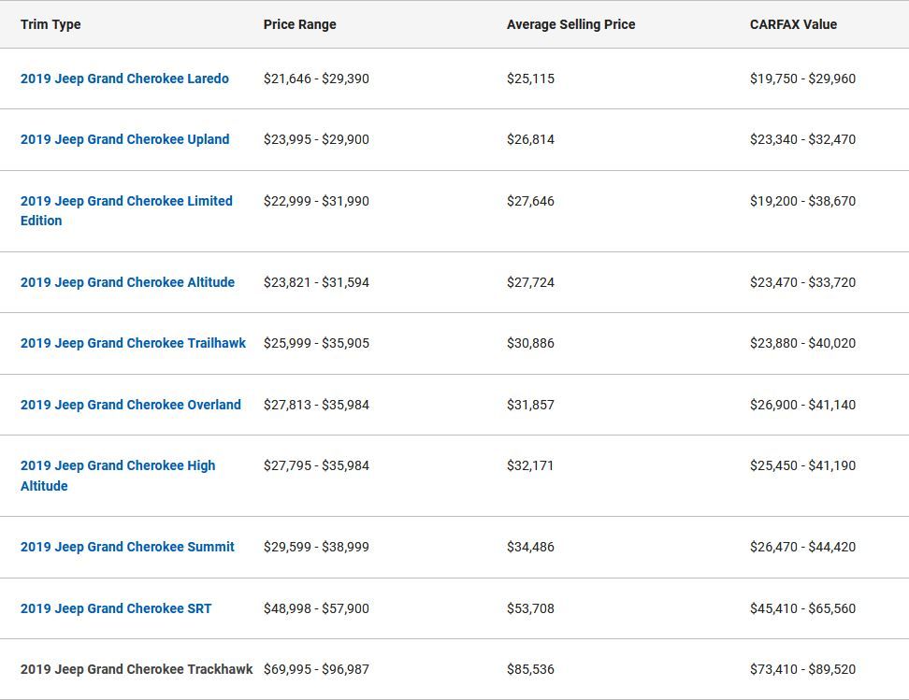
Task: Click the Average Selling Price column header
Action: (571, 24)
